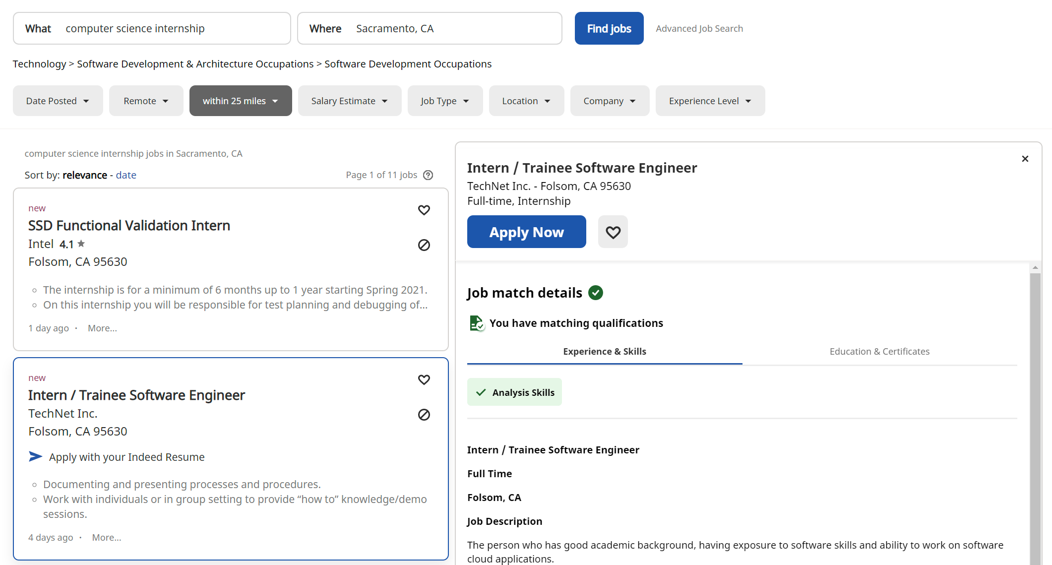Click heart icon beside Apply Now button
The width and height of the screenshot is (1052, 565).
click(x=613, y=232)
